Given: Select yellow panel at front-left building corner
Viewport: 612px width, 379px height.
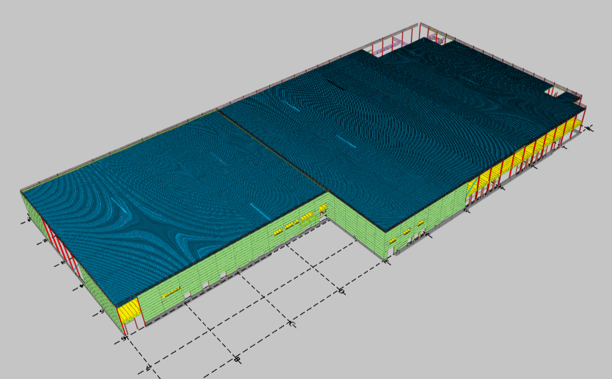Looking at the screenshot, I should (x=129, y=311).
